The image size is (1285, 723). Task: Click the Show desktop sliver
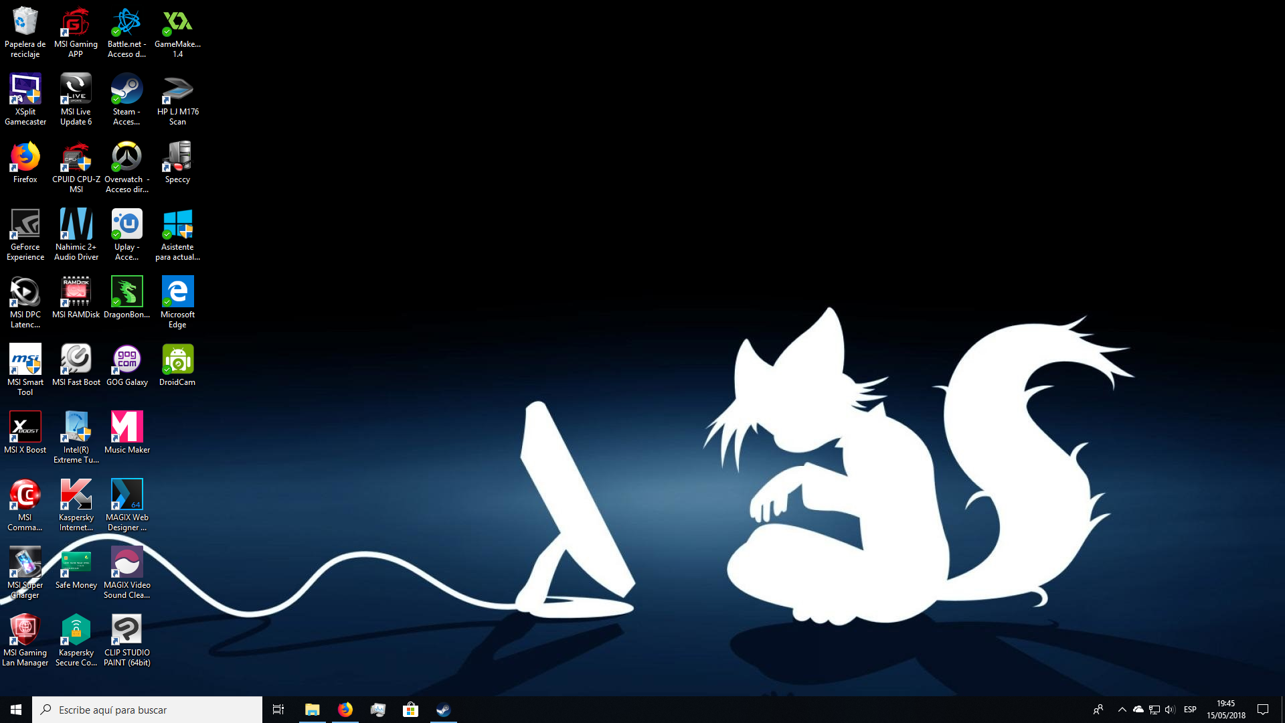1282,710
